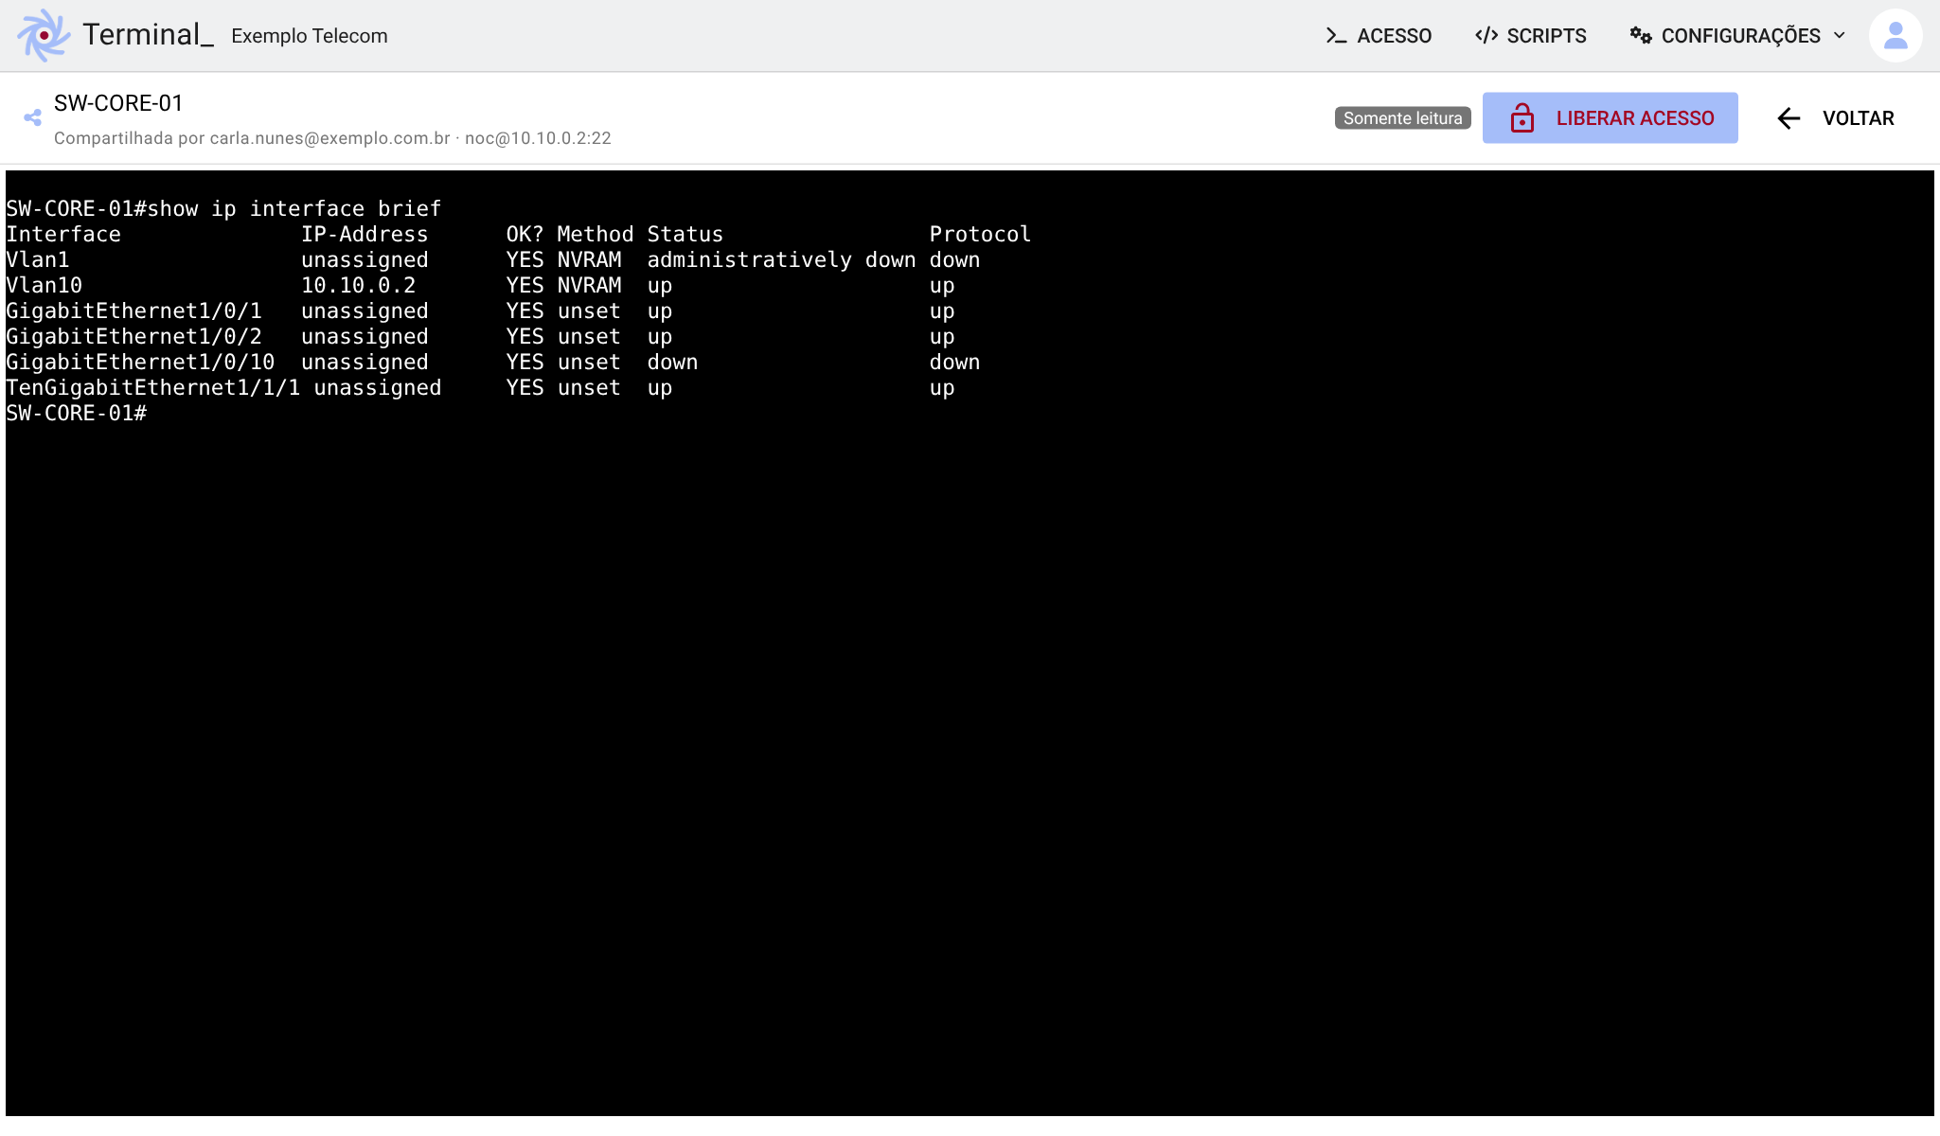Click the Vlan10 IP address 10.10.0.2
Screen dimensions: 1940x1136
click(x=359, y=285)
